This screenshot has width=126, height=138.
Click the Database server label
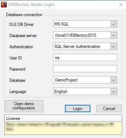[23, 36]
